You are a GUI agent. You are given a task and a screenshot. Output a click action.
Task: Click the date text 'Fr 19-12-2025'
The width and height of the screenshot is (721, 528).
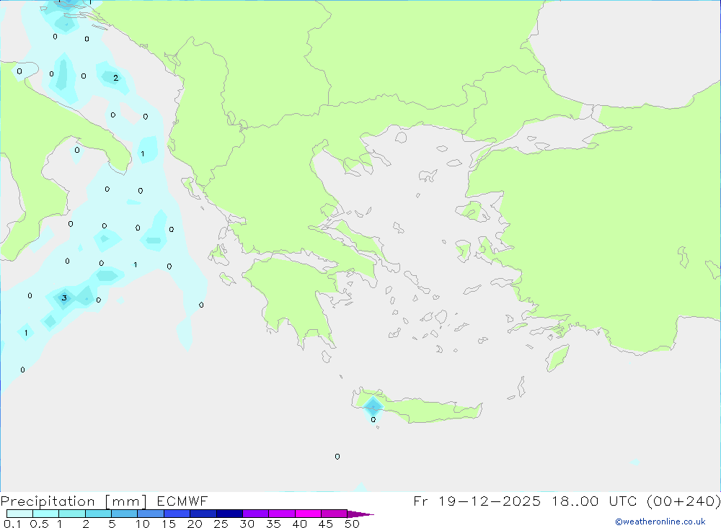pyautogui.click(x=477, y=501)
